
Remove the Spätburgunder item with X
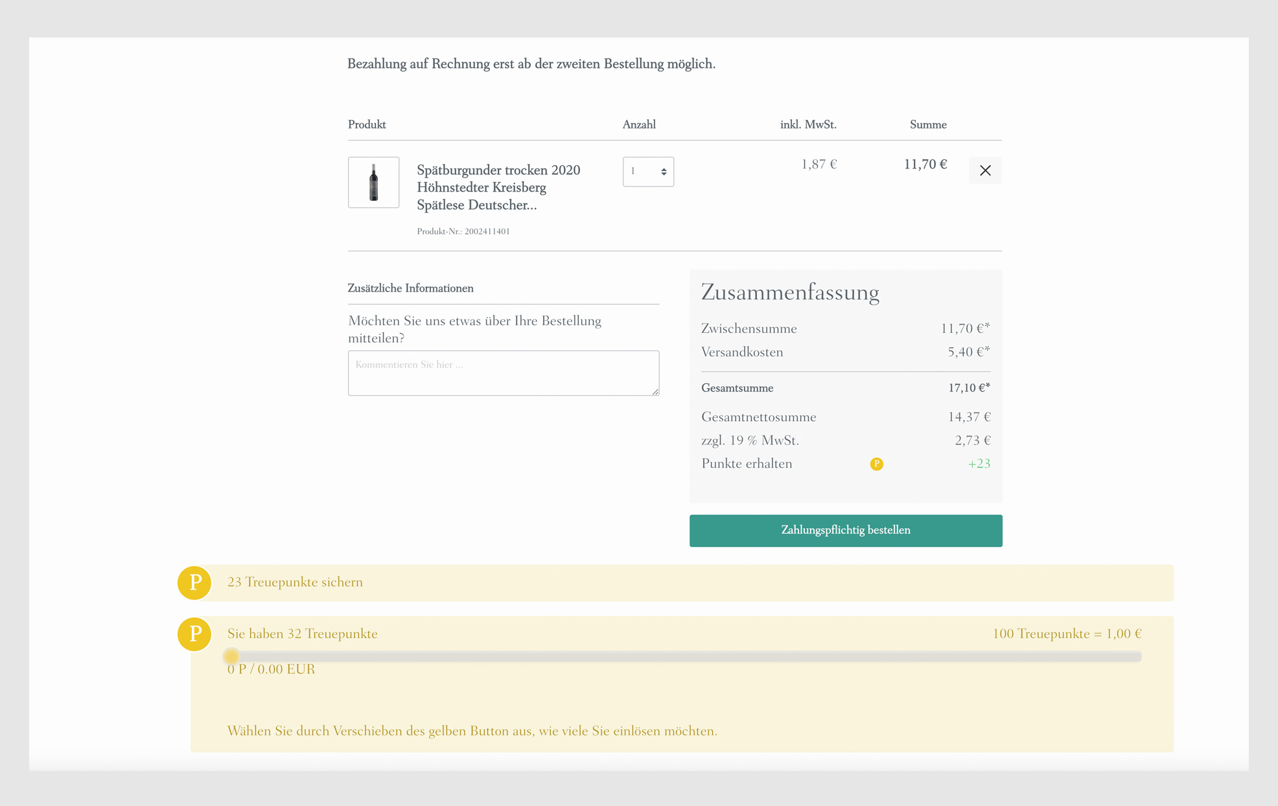984,170
